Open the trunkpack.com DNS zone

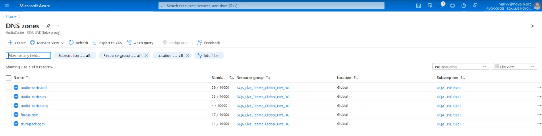(33, 124)
